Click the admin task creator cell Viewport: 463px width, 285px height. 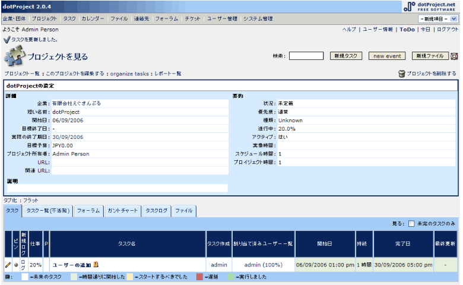click(219, 265)
